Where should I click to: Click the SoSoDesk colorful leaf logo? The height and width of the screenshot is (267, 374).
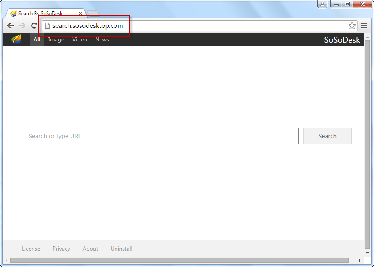click(16, 39)
